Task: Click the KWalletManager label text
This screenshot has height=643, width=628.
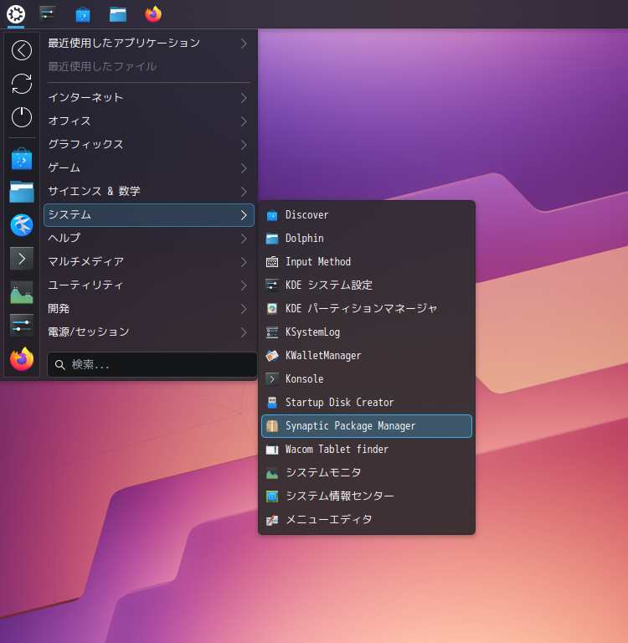Action: [x=323, y=356]
